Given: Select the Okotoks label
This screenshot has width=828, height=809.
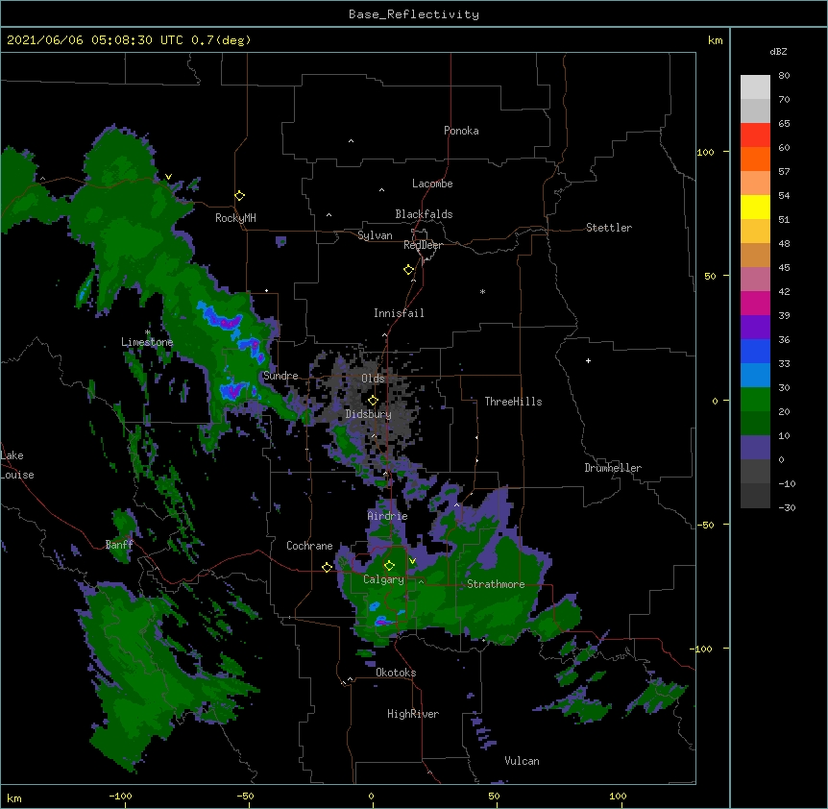Looking at the screenshot, I should click(396, 673).
